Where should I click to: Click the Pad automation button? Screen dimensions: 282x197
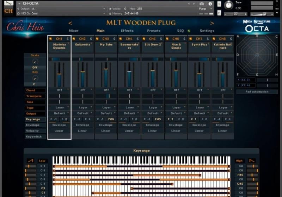(x=257, y=92)
